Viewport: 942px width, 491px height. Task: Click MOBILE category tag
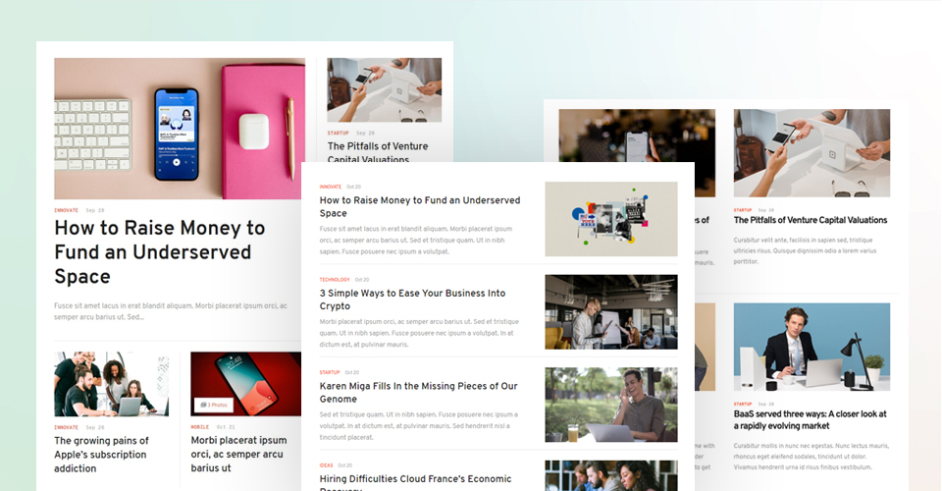[200, 427]
